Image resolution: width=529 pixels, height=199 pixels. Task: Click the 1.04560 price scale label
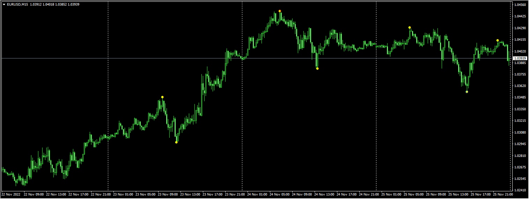(520, 5)
